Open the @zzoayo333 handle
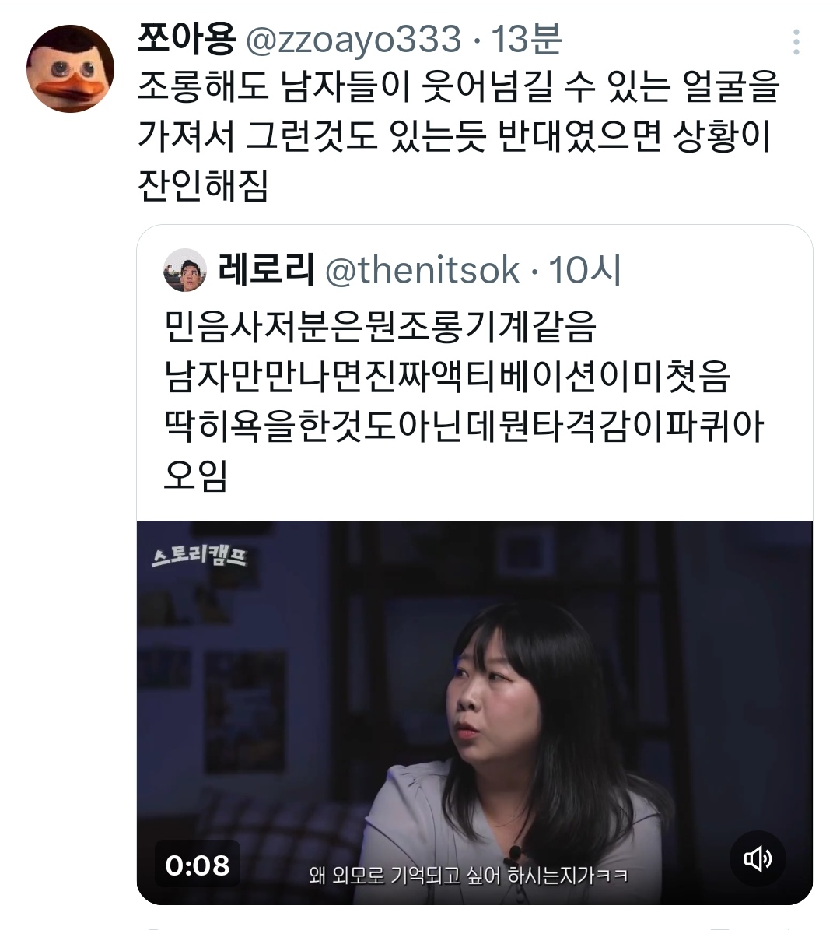 click(353, 39)
